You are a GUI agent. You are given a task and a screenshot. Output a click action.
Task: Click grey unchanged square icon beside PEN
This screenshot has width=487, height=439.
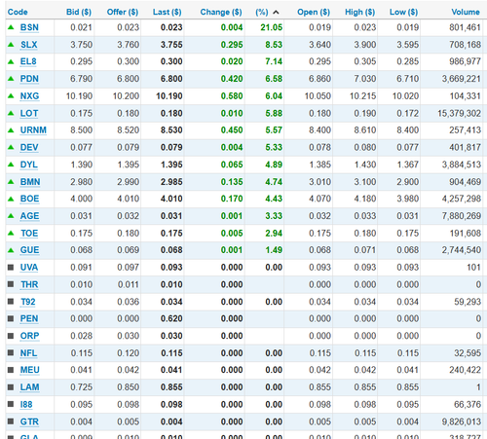pos(11,318)
